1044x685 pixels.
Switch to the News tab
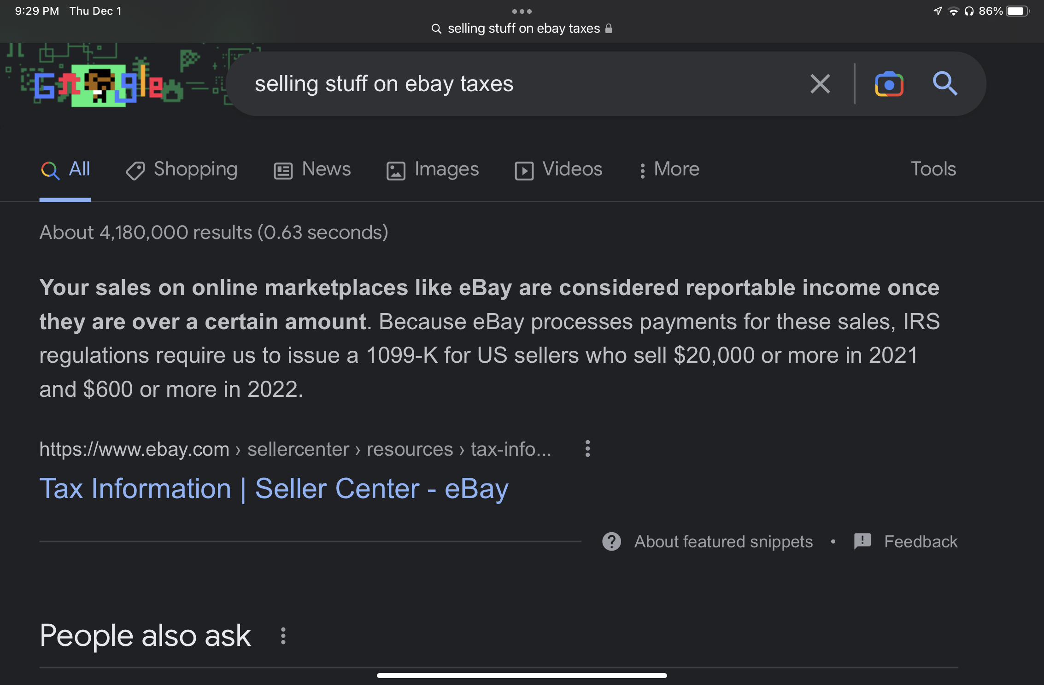(312, 169)
